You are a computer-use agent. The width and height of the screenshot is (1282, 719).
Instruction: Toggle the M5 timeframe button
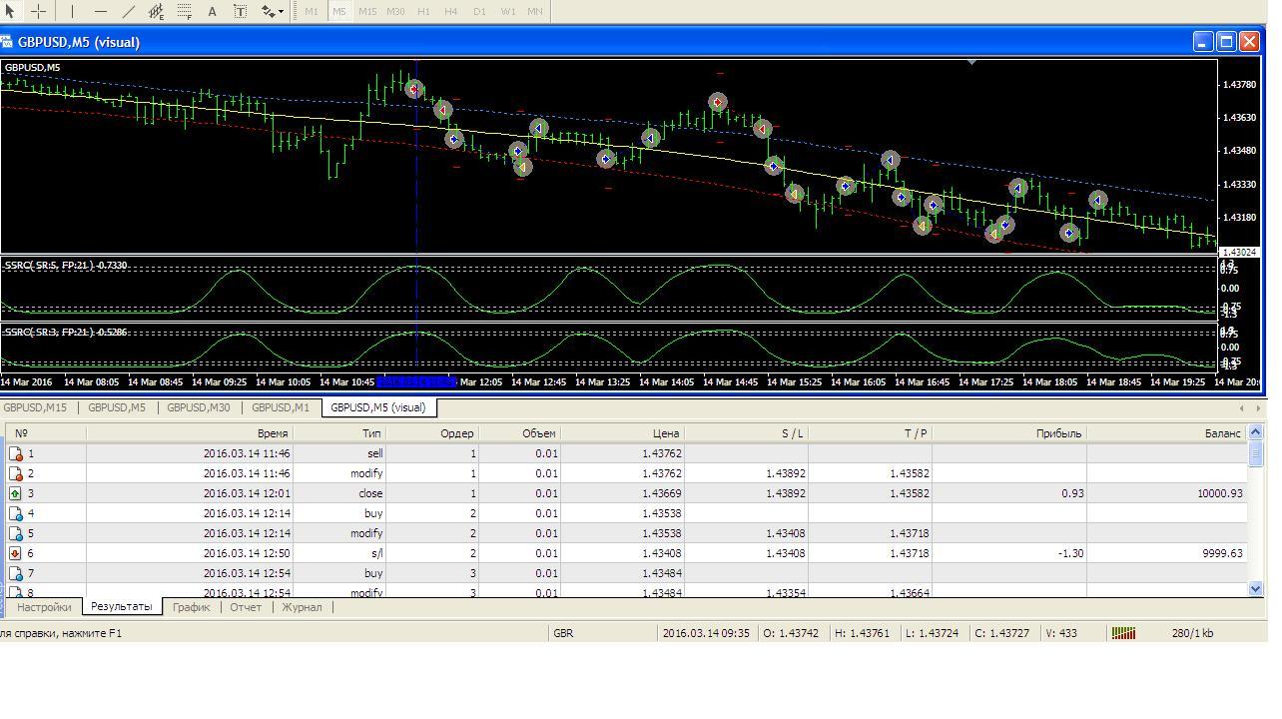click(x=339, y=11)
